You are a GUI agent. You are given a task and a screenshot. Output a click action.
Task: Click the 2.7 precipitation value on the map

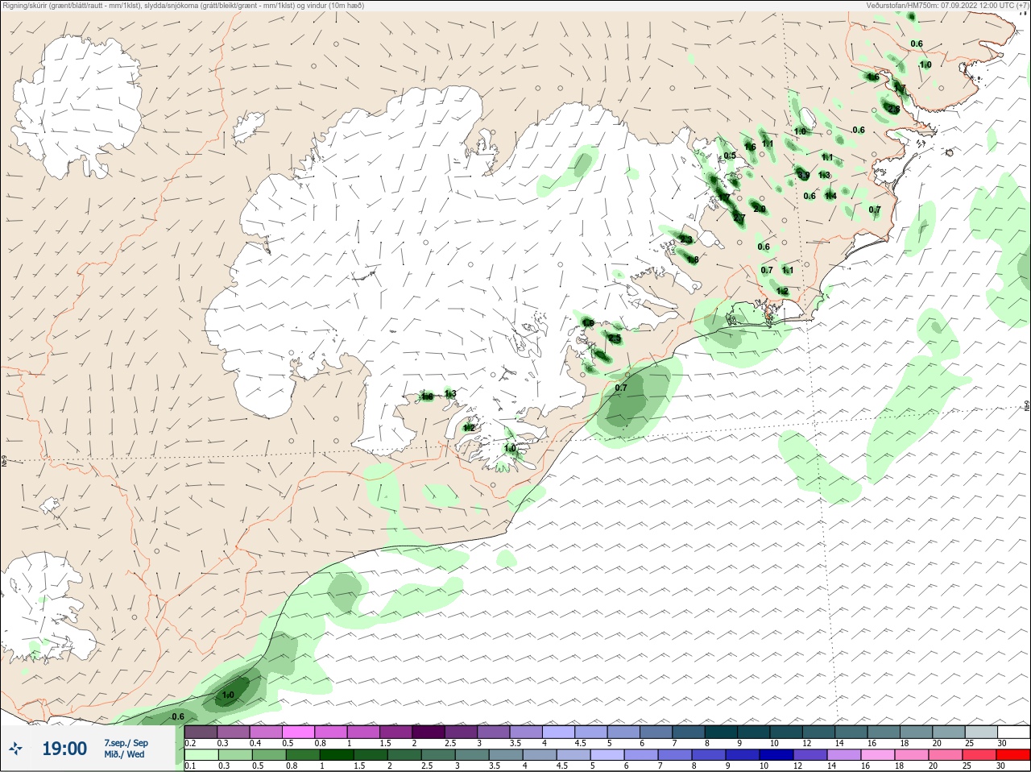(x=739, y=218)
